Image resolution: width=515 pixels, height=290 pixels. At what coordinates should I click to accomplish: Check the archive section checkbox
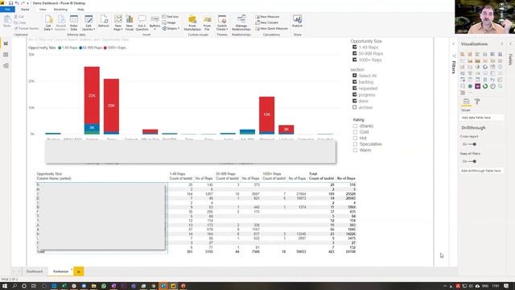[355, 107]
